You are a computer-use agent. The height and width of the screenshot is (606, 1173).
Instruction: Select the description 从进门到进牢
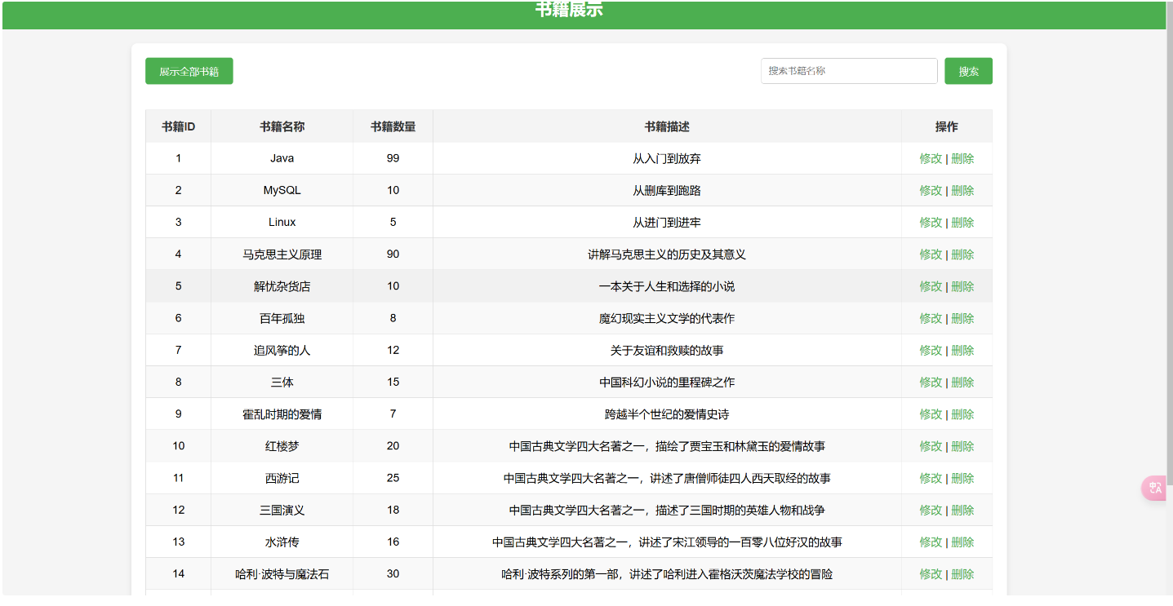(x=667, y=222)
